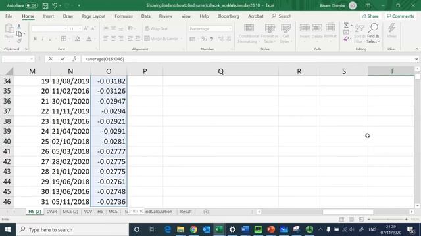Click the AutoSum sigma icon
The image size is (421, 236).
[346, 25]
